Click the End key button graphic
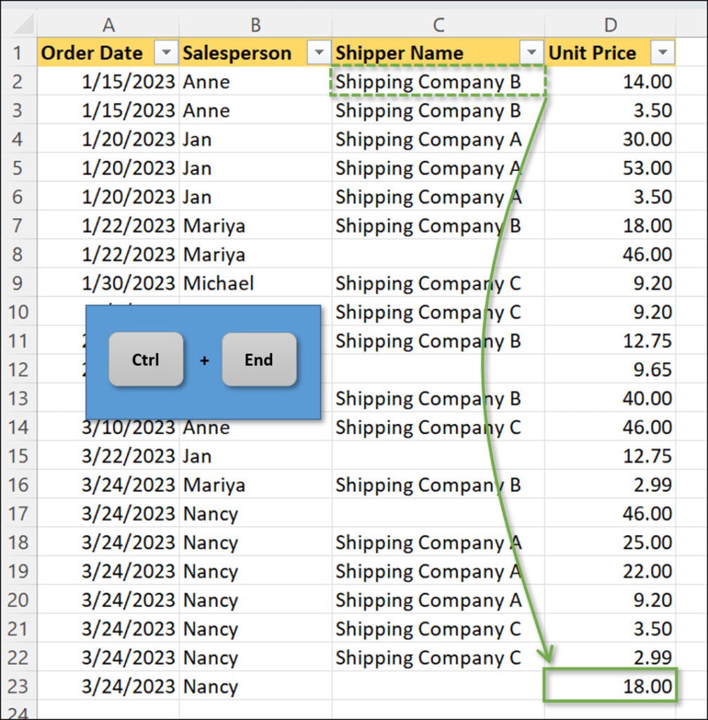The width and height of the screenshot is (708, 720). coord(259,359)
